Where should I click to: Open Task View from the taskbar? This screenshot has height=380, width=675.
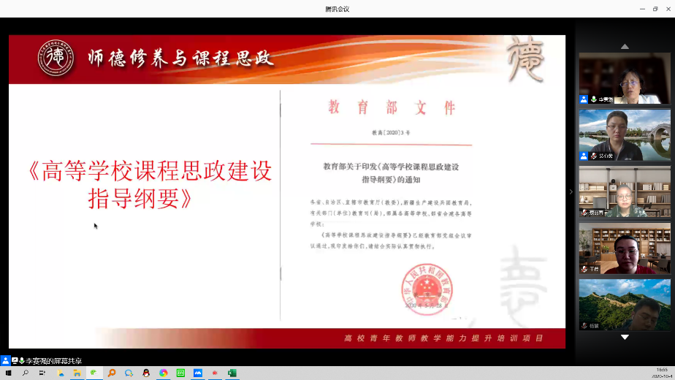[42, 373]
